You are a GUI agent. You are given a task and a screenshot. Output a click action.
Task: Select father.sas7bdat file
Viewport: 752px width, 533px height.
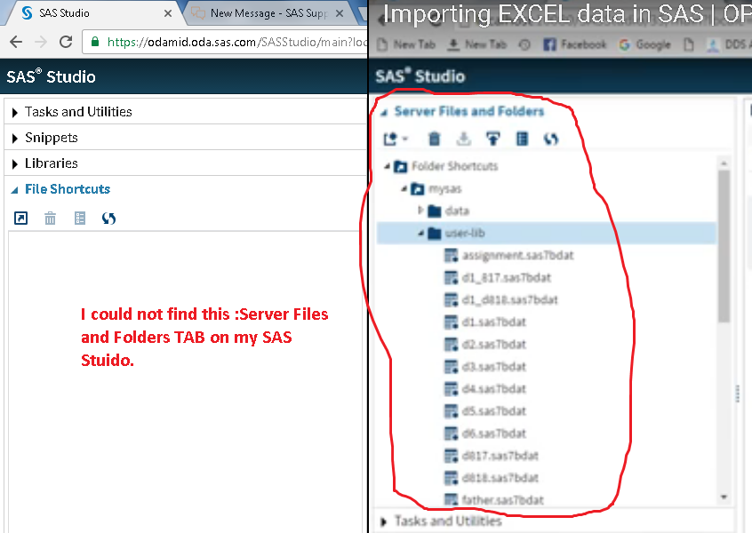click(x=502, y=500)
